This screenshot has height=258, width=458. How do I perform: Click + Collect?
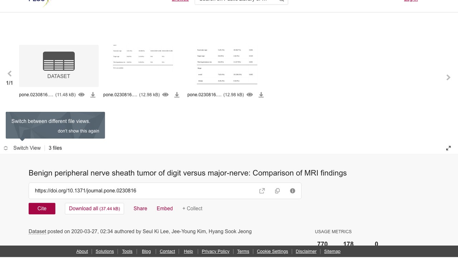[192, 209]
